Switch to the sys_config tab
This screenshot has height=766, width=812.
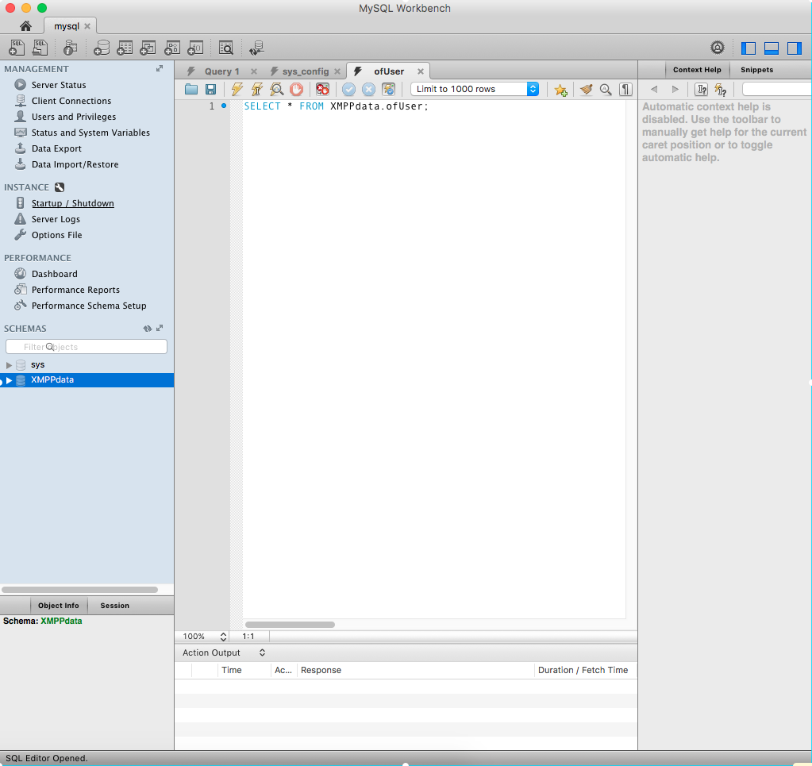305,71
